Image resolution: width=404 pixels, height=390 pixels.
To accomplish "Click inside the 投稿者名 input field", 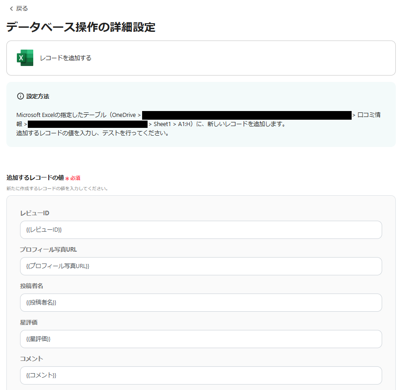I will tap(200, 303).
